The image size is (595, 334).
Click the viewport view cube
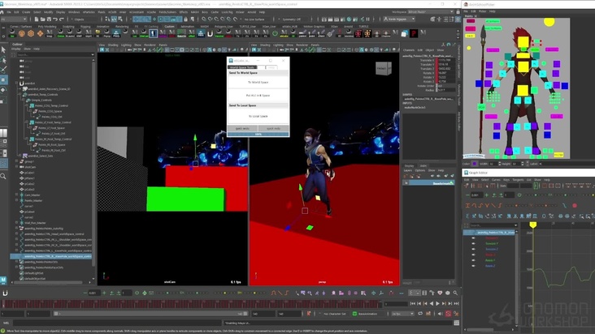[383, 69]
